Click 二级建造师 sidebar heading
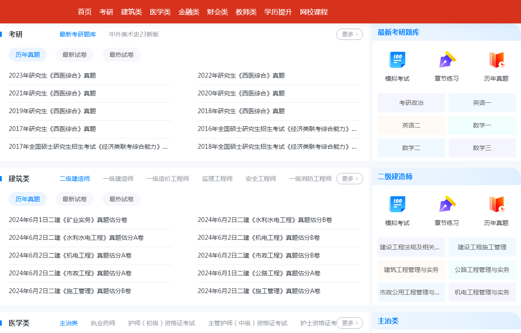The height and width of the screenshot is (333, 521). pos(395,176)
